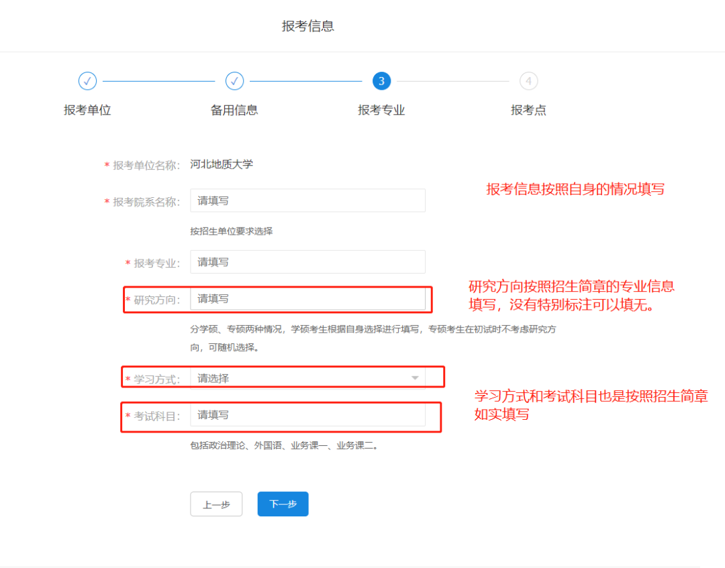Screen dimensions: 725x568
Task: Click the completed step 2 checkmark circle
Action: click(234, 81)
